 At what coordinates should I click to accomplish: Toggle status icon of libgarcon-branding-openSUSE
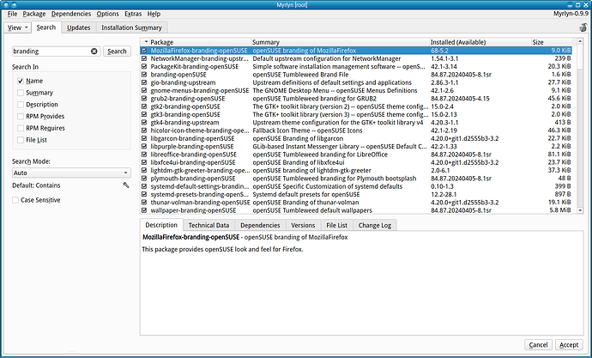tap(144, 138)
